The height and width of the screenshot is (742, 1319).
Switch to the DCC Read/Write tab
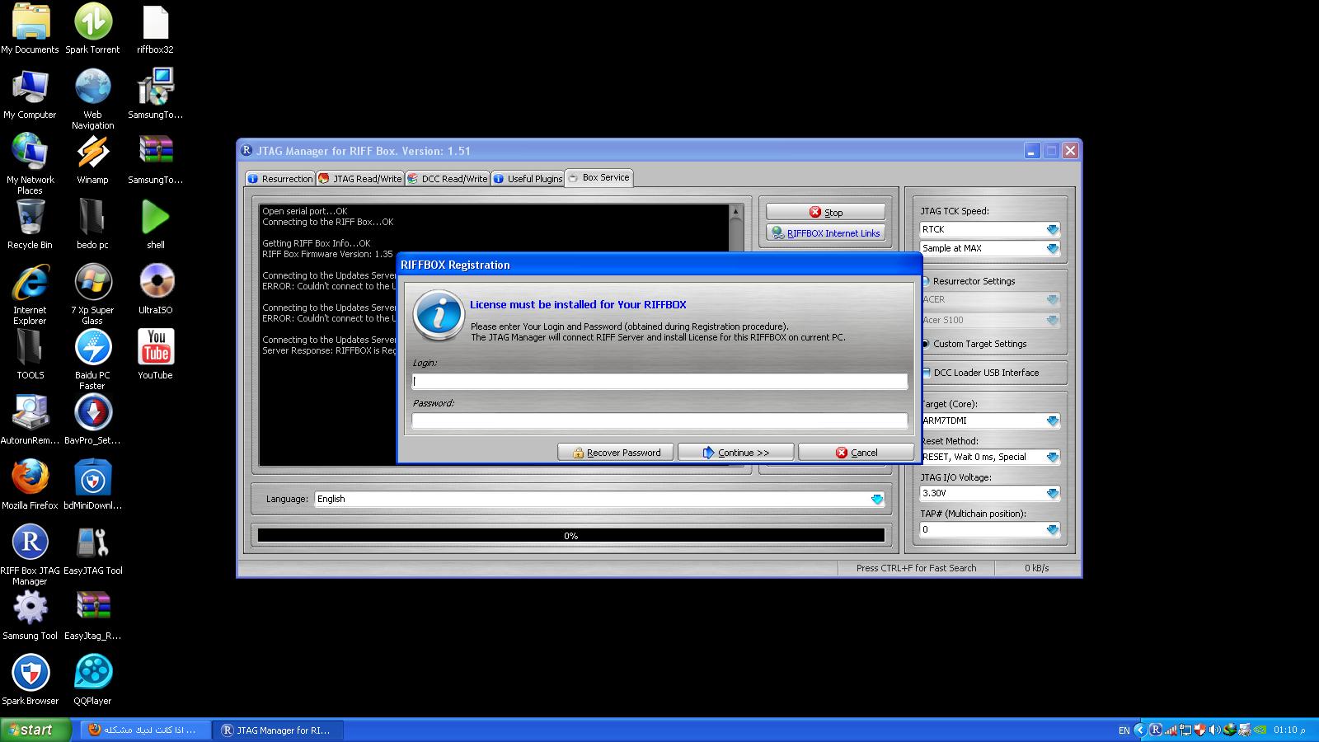coord(448,178)
